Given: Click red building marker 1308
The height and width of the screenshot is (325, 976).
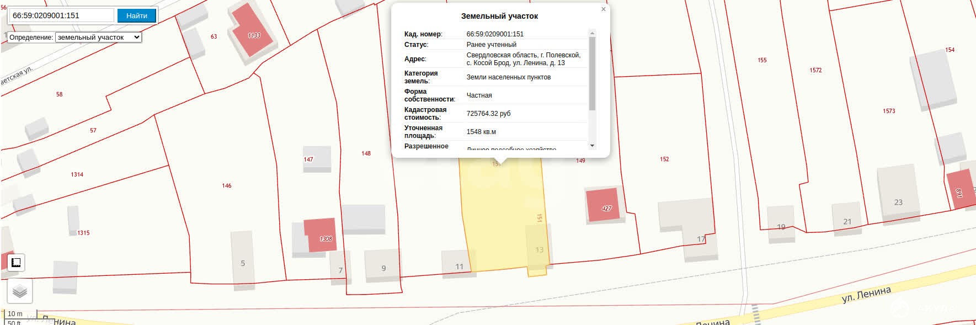Looking at the screenshot, I should tap(321, 235).
